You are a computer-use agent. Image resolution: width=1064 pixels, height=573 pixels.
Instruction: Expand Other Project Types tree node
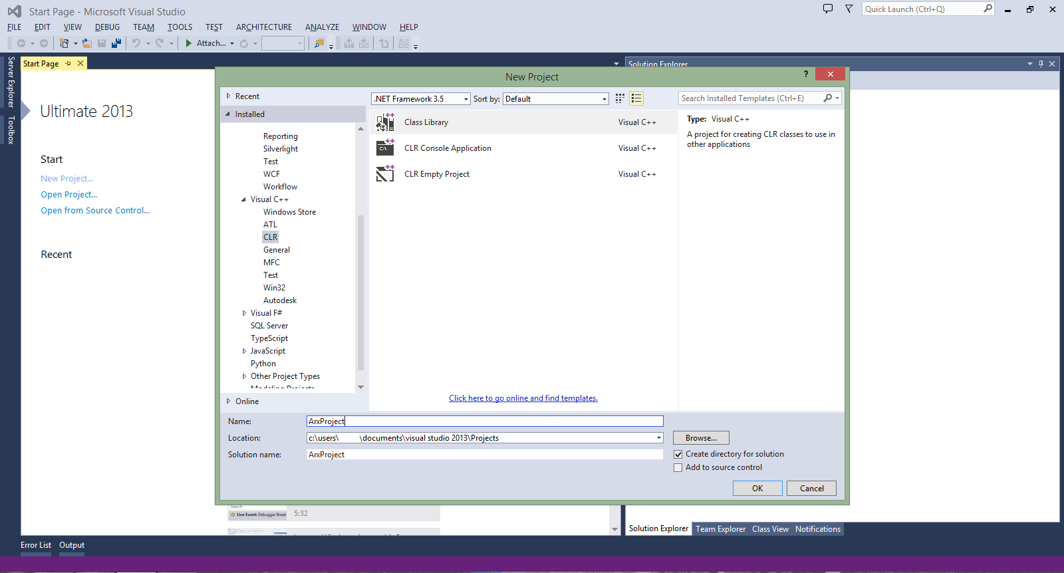pos(244,376)
